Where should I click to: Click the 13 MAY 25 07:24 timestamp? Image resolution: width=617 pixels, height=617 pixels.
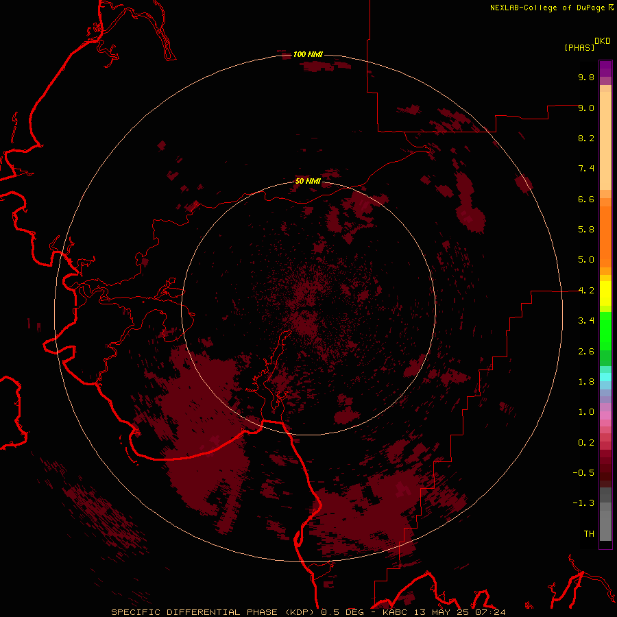click(x=459, y=612)
